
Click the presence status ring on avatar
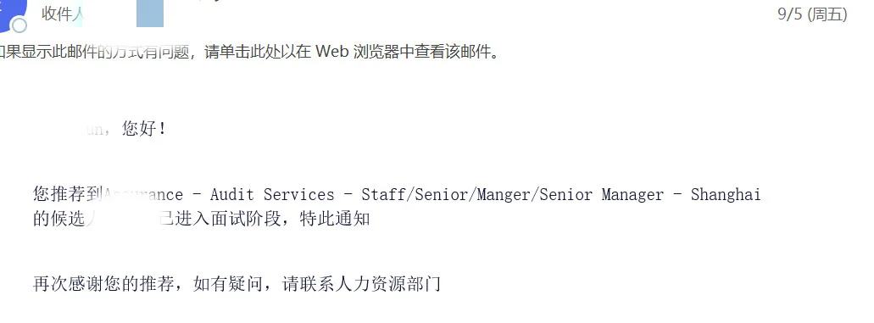[x=19, y=25]
